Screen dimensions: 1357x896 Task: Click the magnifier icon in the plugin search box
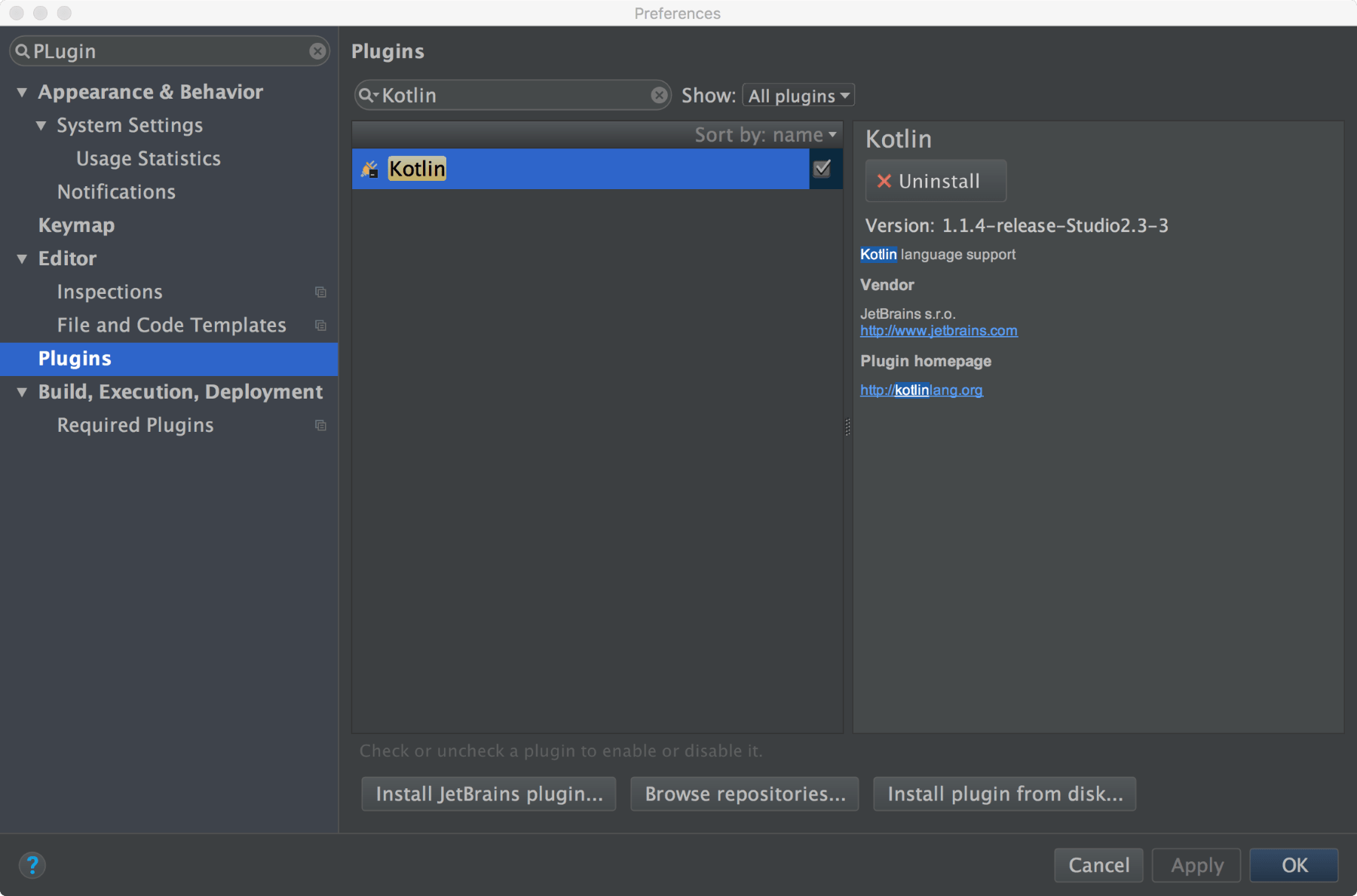tap(368, 95)
